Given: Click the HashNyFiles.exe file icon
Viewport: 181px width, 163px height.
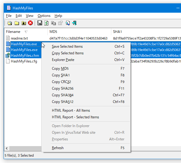Looking at the screenshot, I should 8,44.
